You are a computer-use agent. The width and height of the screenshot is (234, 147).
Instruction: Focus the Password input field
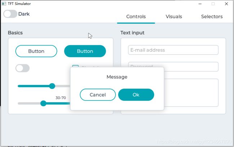[x=173, y=67]
